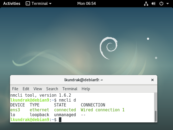Open the clock showing Mon 06:54
173x130 pixels.
(x=86, y=4)
